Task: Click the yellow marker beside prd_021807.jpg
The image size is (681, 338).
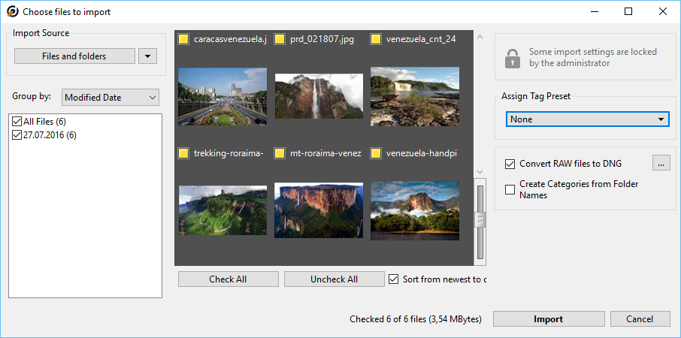Action: coord(280,40)
